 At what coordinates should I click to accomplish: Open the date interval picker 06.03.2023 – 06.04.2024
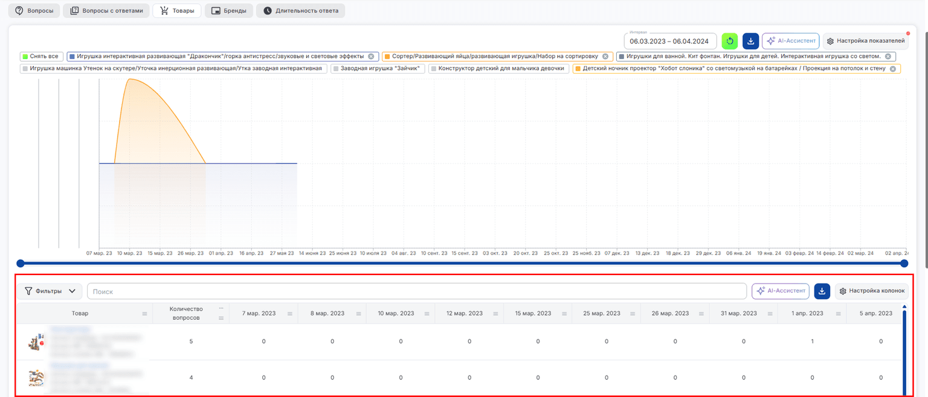(x=670, y=41)
